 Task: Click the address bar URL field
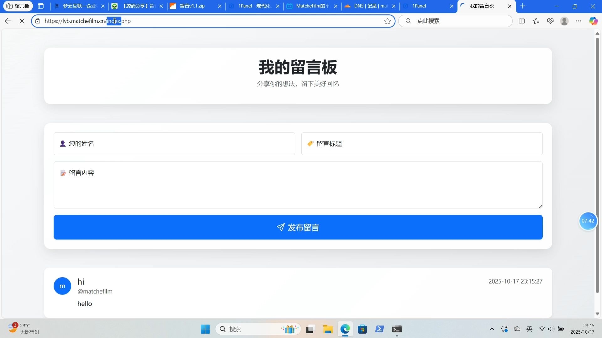(x=213, y=21)
